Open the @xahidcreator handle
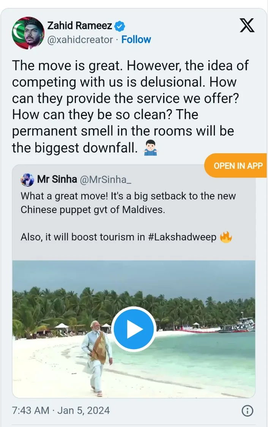268x427 pixels. 80,40
